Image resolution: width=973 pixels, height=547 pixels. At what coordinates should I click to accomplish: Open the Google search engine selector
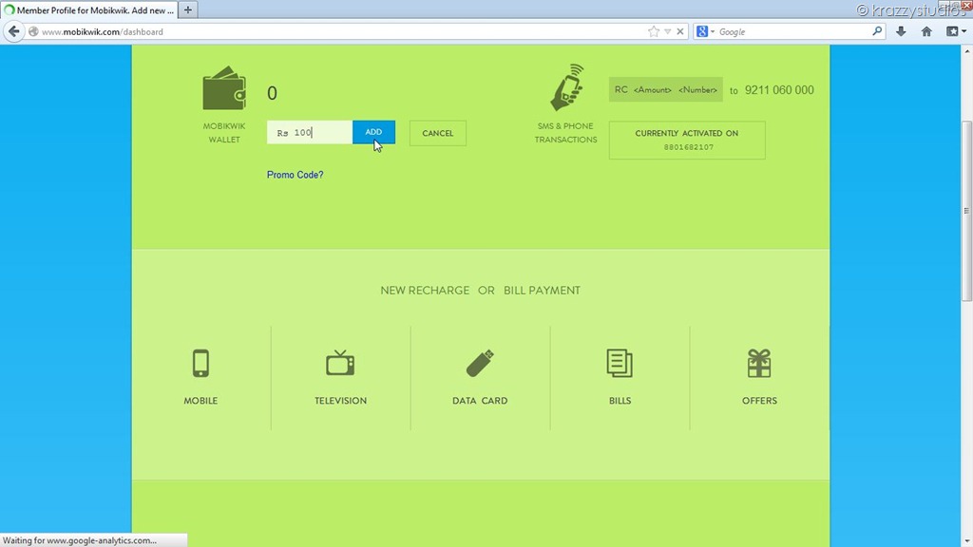[x=705, y=31]
